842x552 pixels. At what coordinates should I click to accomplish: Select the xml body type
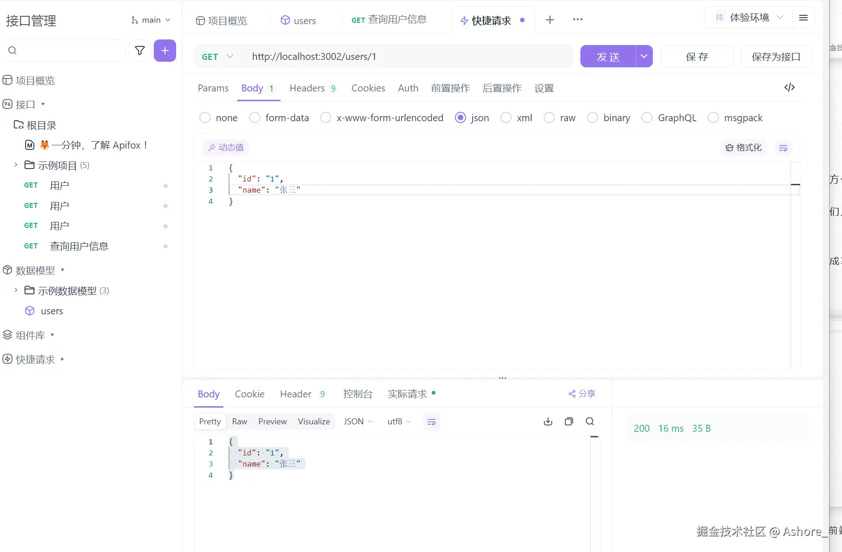[x=506, y=118]
